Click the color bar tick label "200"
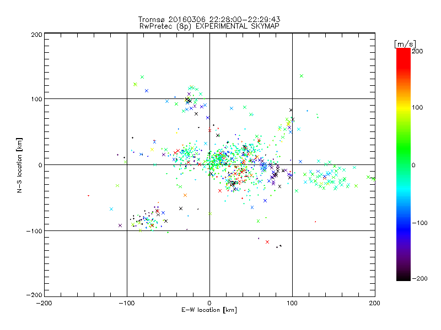 [x=417, y=51]
